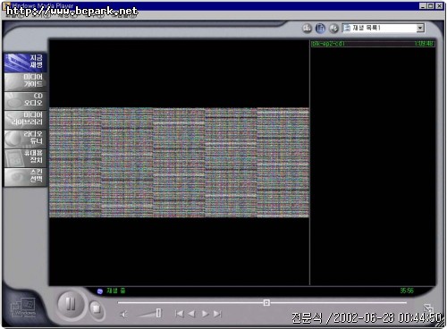447x329 pixels.
Task: Skip to the next track
Action: [218, 314]
